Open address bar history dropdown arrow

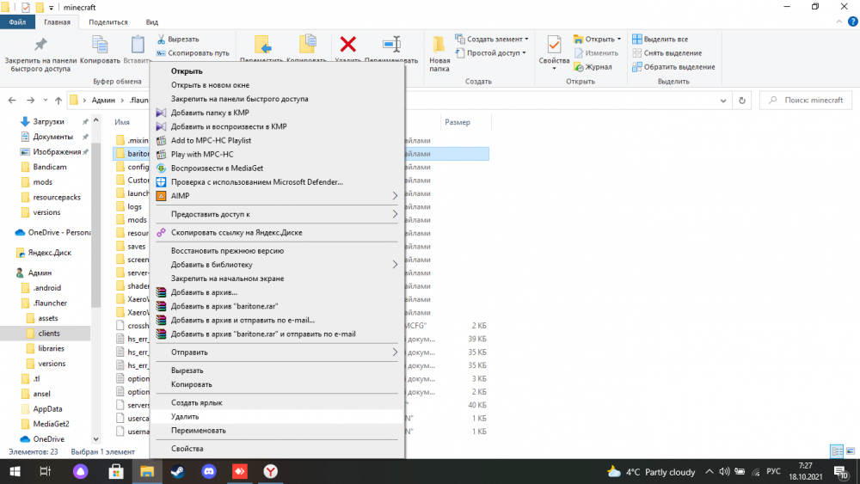point(723,101)
